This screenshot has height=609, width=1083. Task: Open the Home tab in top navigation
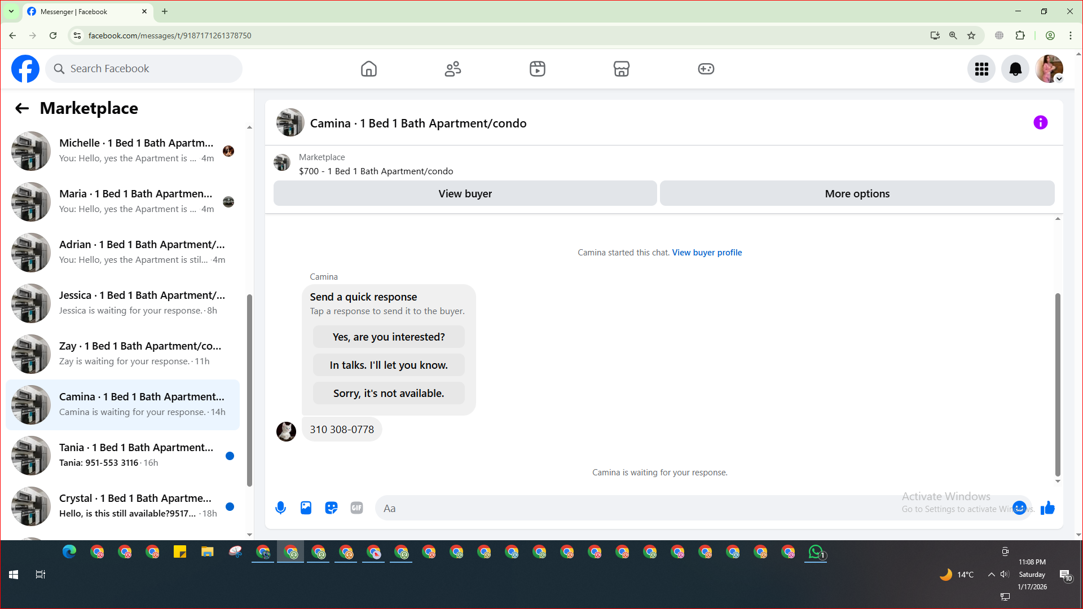pyautogui.click(x=368, y=69)
